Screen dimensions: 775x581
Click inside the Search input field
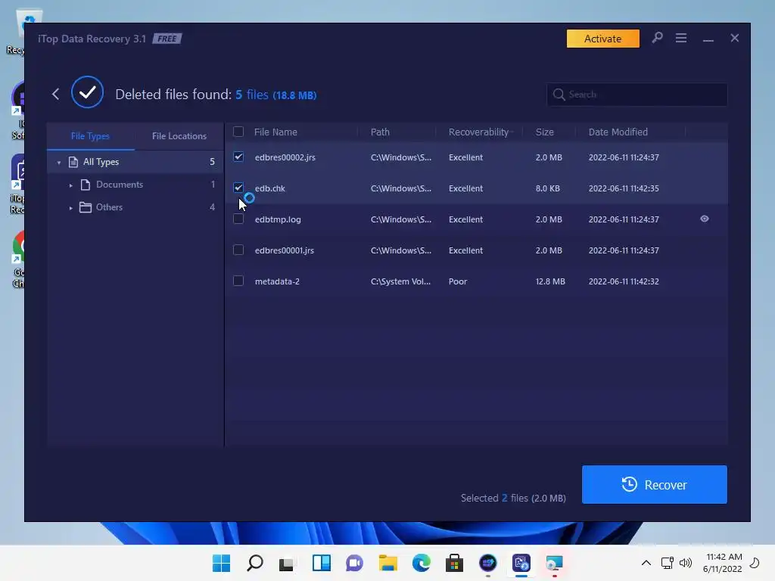pos(636,95)
